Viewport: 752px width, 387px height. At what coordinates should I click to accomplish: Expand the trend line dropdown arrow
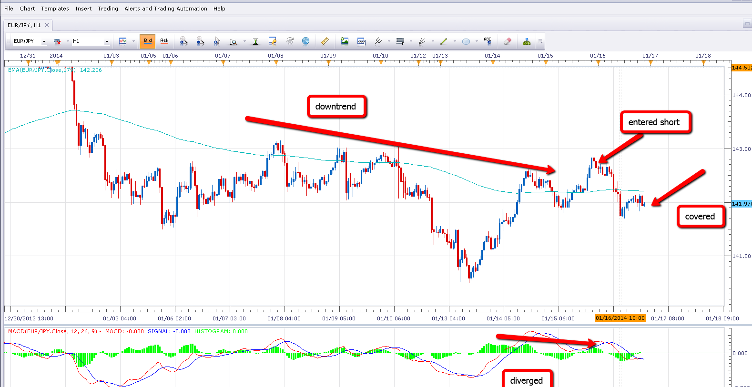tap(455, 41)
